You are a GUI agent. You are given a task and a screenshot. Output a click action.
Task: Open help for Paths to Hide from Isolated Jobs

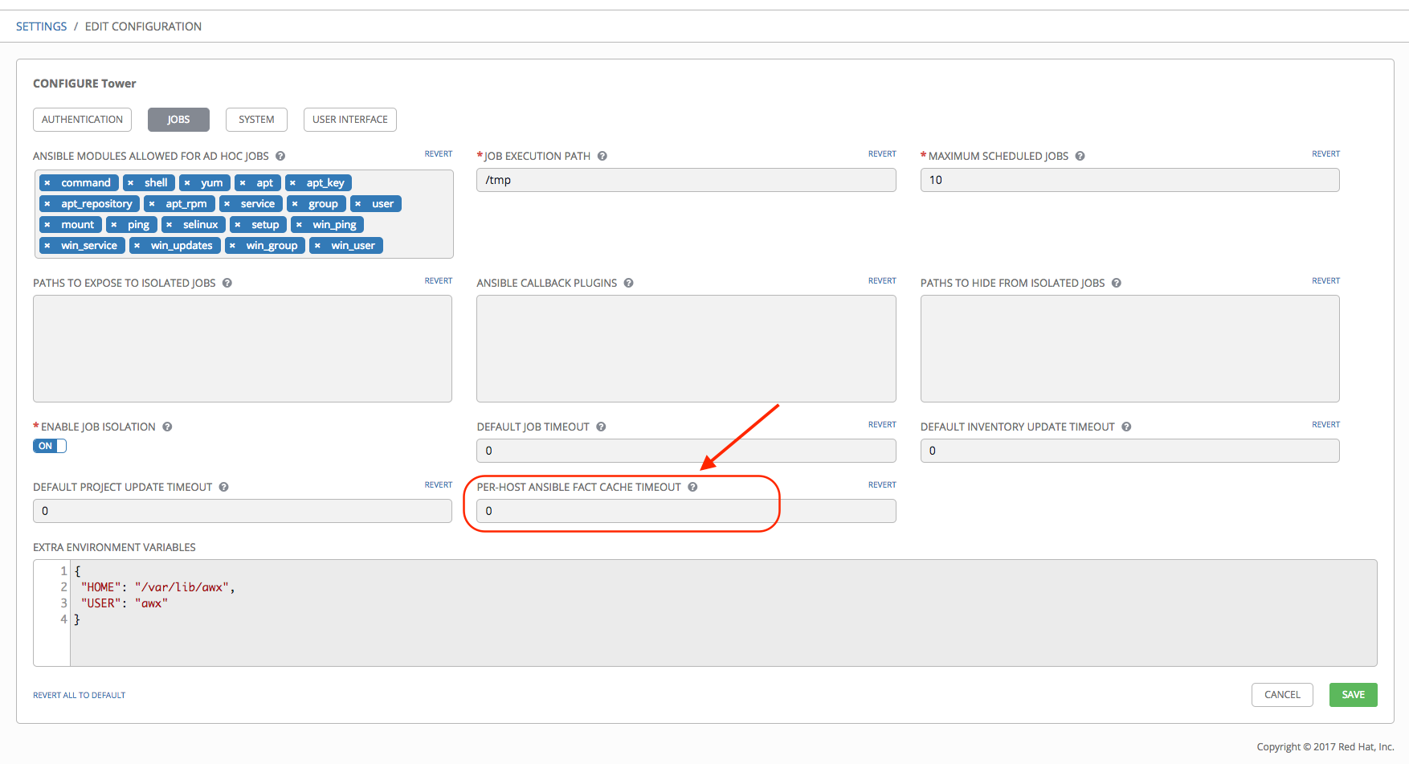click(1116, 283)
